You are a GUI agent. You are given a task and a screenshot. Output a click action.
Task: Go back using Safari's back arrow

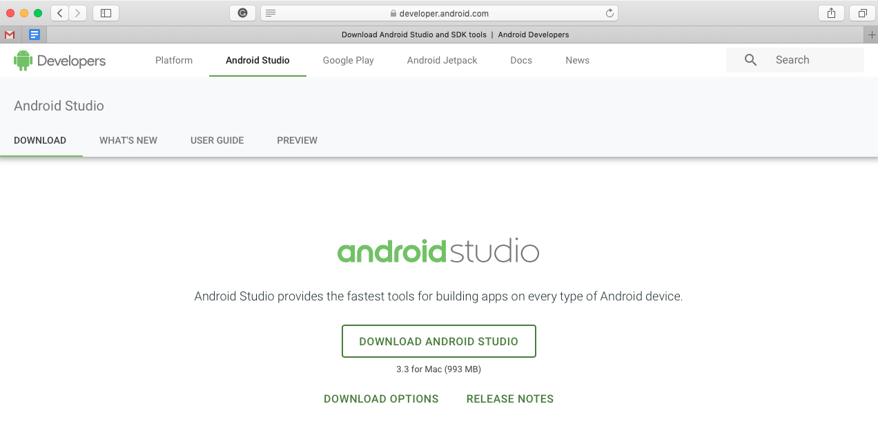[x=60, y=13]
